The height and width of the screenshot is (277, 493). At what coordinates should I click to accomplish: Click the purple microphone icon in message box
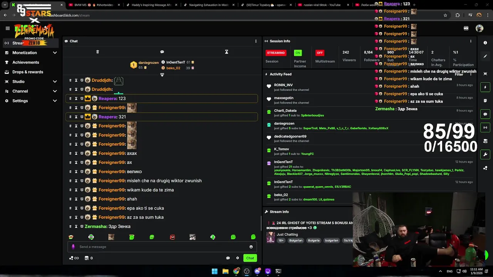click(x=73, y=247)
